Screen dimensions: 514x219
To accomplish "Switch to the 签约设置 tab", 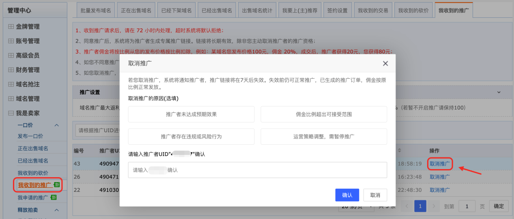I will tap(337, 11).
